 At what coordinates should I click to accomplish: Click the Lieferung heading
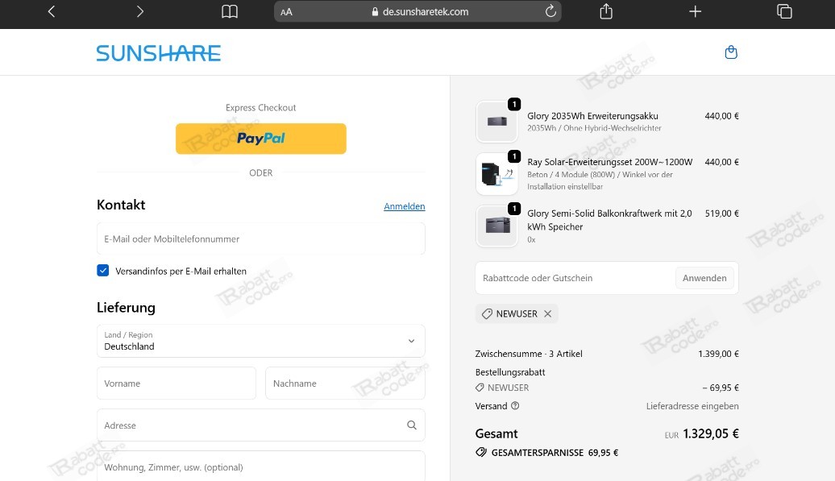tap(126, 308)
